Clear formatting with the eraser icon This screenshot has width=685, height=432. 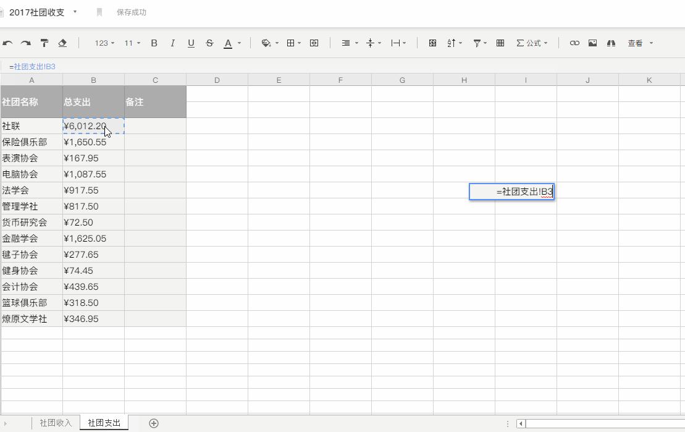pos(62,43)
